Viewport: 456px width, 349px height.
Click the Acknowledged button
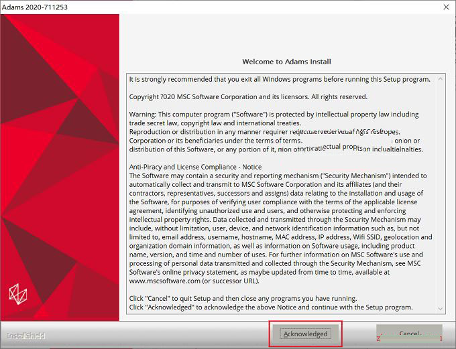click(x=305, y=334)
